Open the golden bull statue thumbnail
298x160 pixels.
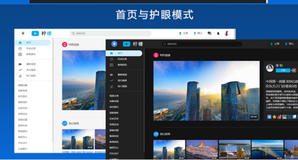235,150
